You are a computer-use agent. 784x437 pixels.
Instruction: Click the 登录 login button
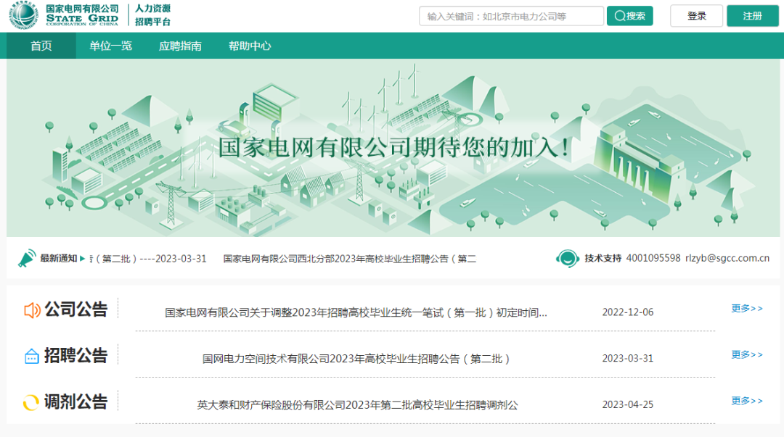click(696, 16)
